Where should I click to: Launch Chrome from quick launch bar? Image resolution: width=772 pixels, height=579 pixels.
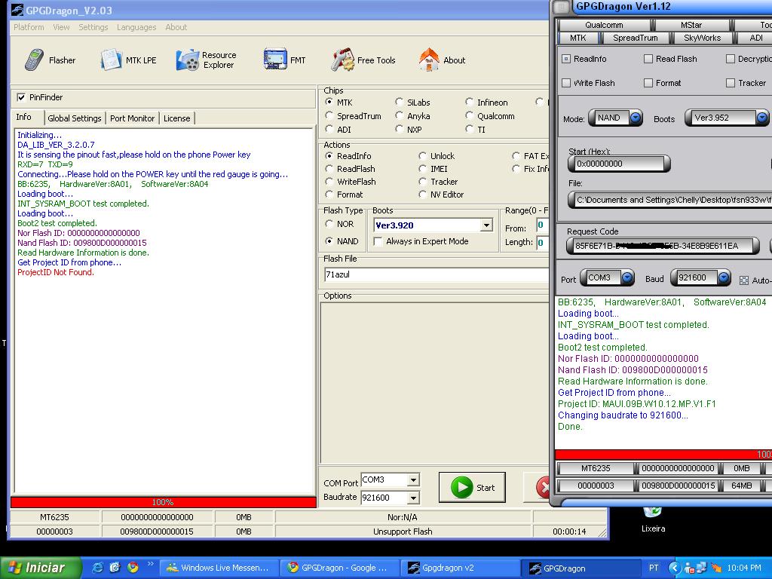click(133, 568)
